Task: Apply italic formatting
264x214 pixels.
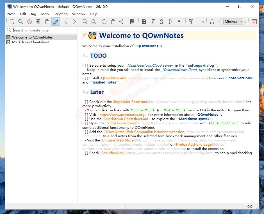Action: (x=153, y=22)
